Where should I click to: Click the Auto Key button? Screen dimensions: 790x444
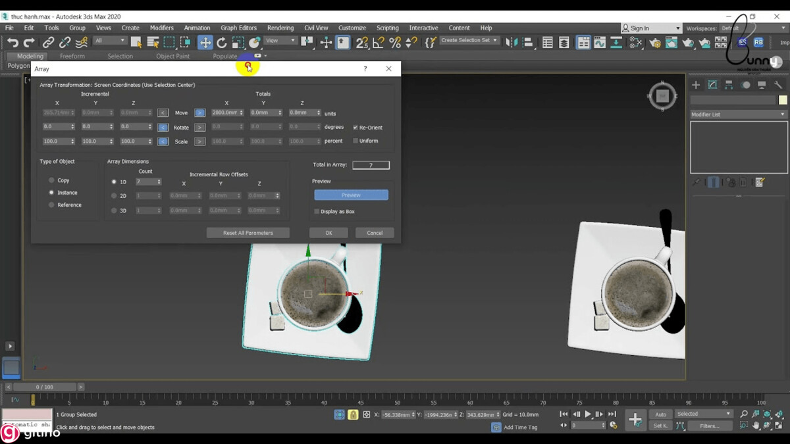coord(660,414)
